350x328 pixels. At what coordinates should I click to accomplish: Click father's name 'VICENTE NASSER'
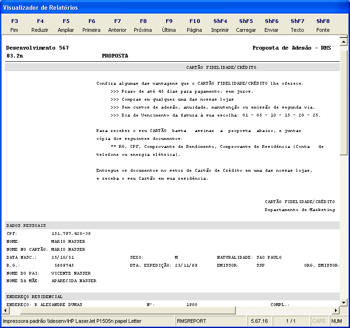pyautogui.click(x=71, y=273)
